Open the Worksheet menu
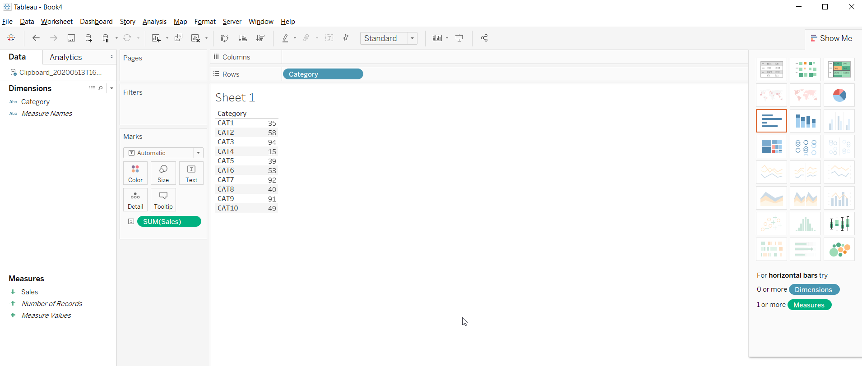Viewport: 862px width, 366px height. pos(57,22)
